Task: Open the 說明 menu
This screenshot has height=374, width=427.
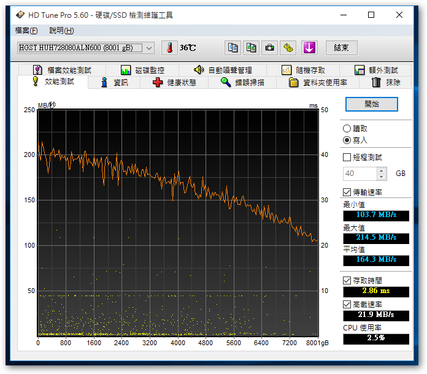Action: [61, 31]
